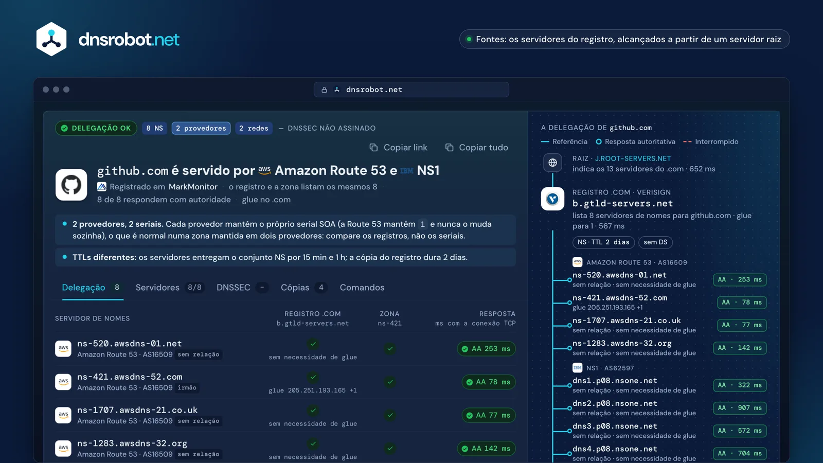Click aws icon beside ns-520.awsdns-01.net row

tap(63, 349)
